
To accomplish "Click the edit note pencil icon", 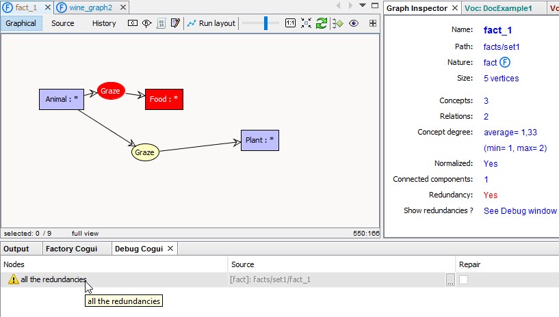I will pos(175,23).
